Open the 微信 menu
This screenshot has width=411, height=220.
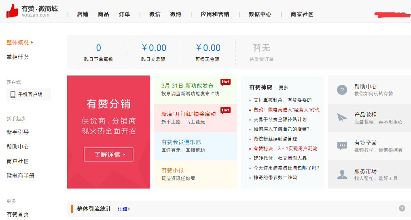[x=155, y=14]
